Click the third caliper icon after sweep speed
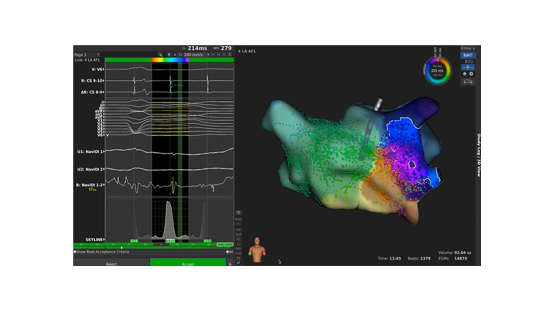The height and width of the screenshot is (314, 559). coord(224,55)
